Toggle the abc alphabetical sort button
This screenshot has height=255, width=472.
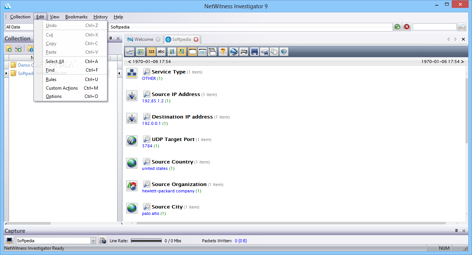point(161,52)
